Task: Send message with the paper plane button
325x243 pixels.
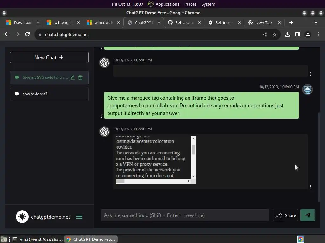Action: [308, 215]
